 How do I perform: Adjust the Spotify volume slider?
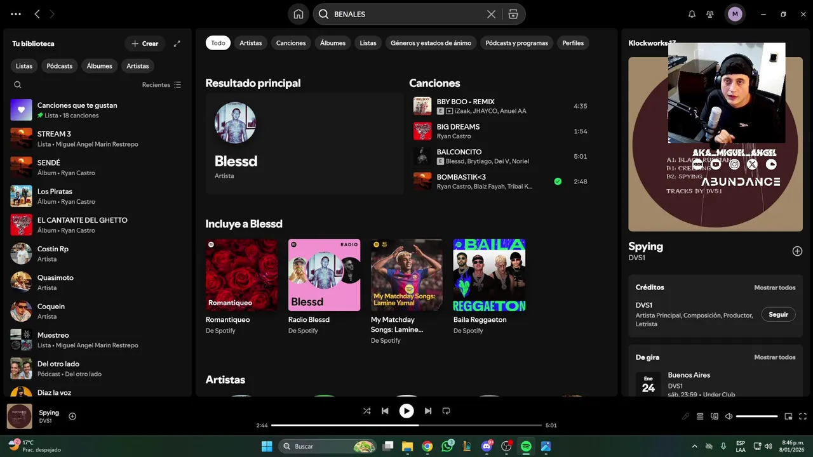coord(757,416)
